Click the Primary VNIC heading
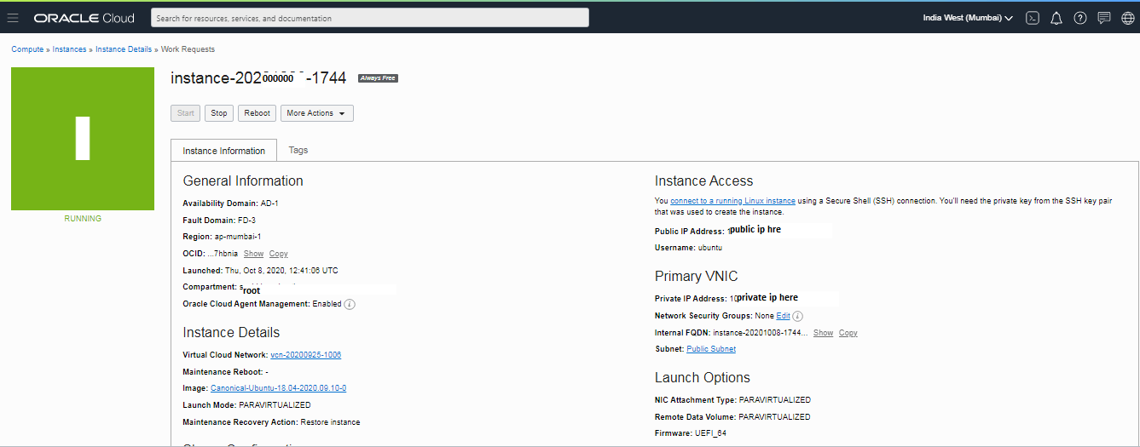1140x447 pixels. (x=697, y=276)
